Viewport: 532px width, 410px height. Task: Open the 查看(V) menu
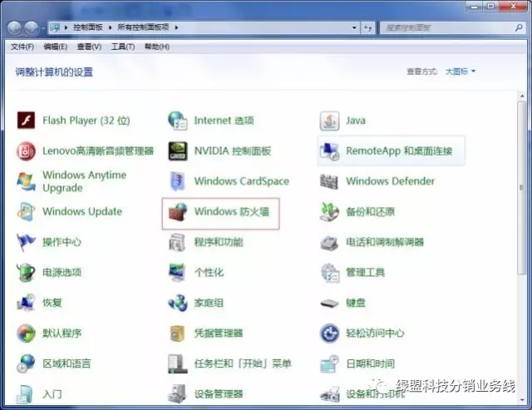pyautogui.click(x=89, y=47)
